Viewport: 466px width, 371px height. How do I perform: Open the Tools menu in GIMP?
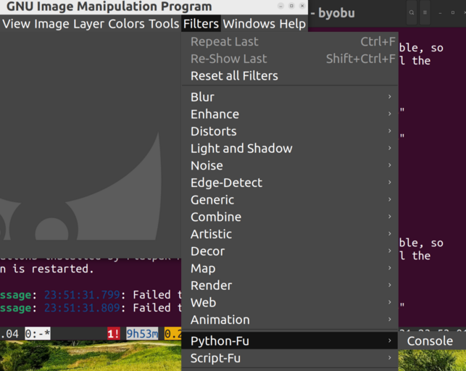point(164,24)
